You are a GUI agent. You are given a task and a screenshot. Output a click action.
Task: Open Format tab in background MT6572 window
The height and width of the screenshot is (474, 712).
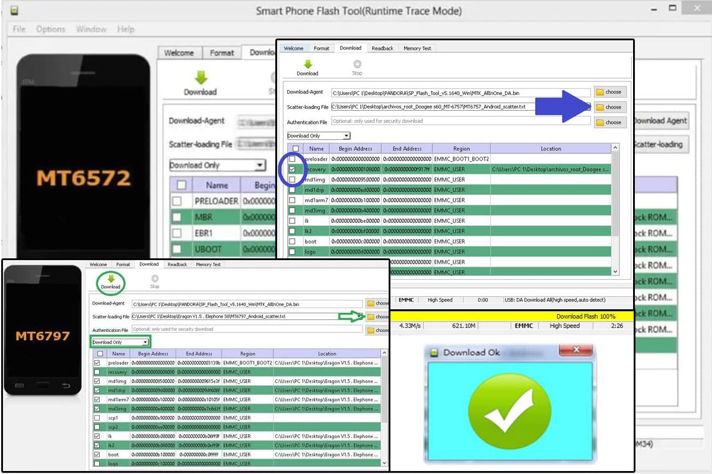coord(222,53)
